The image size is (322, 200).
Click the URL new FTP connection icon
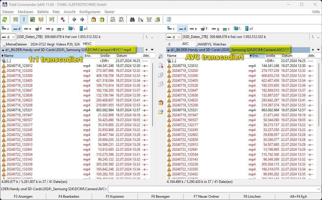(x=121, y=20)
